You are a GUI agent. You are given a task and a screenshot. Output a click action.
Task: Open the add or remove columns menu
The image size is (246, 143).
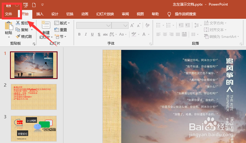tap(195, 34)
